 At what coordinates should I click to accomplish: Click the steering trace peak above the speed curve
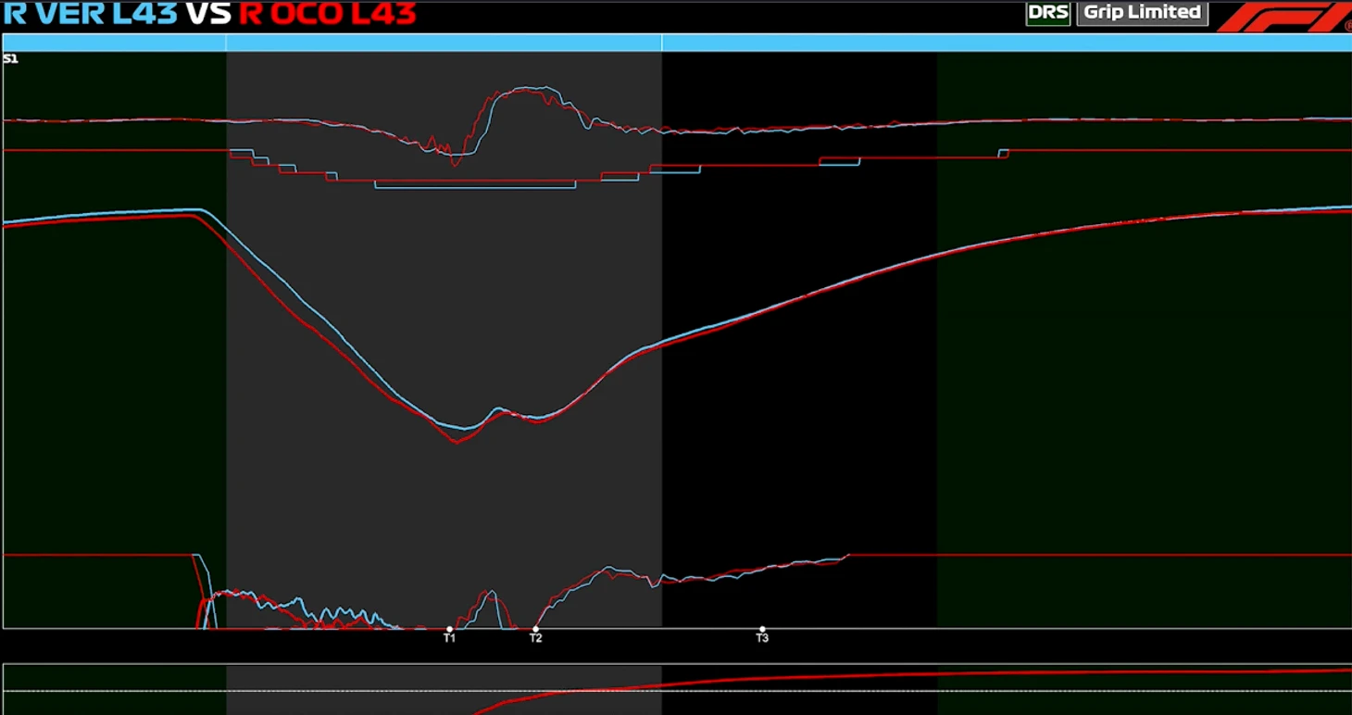click(528, 89)
